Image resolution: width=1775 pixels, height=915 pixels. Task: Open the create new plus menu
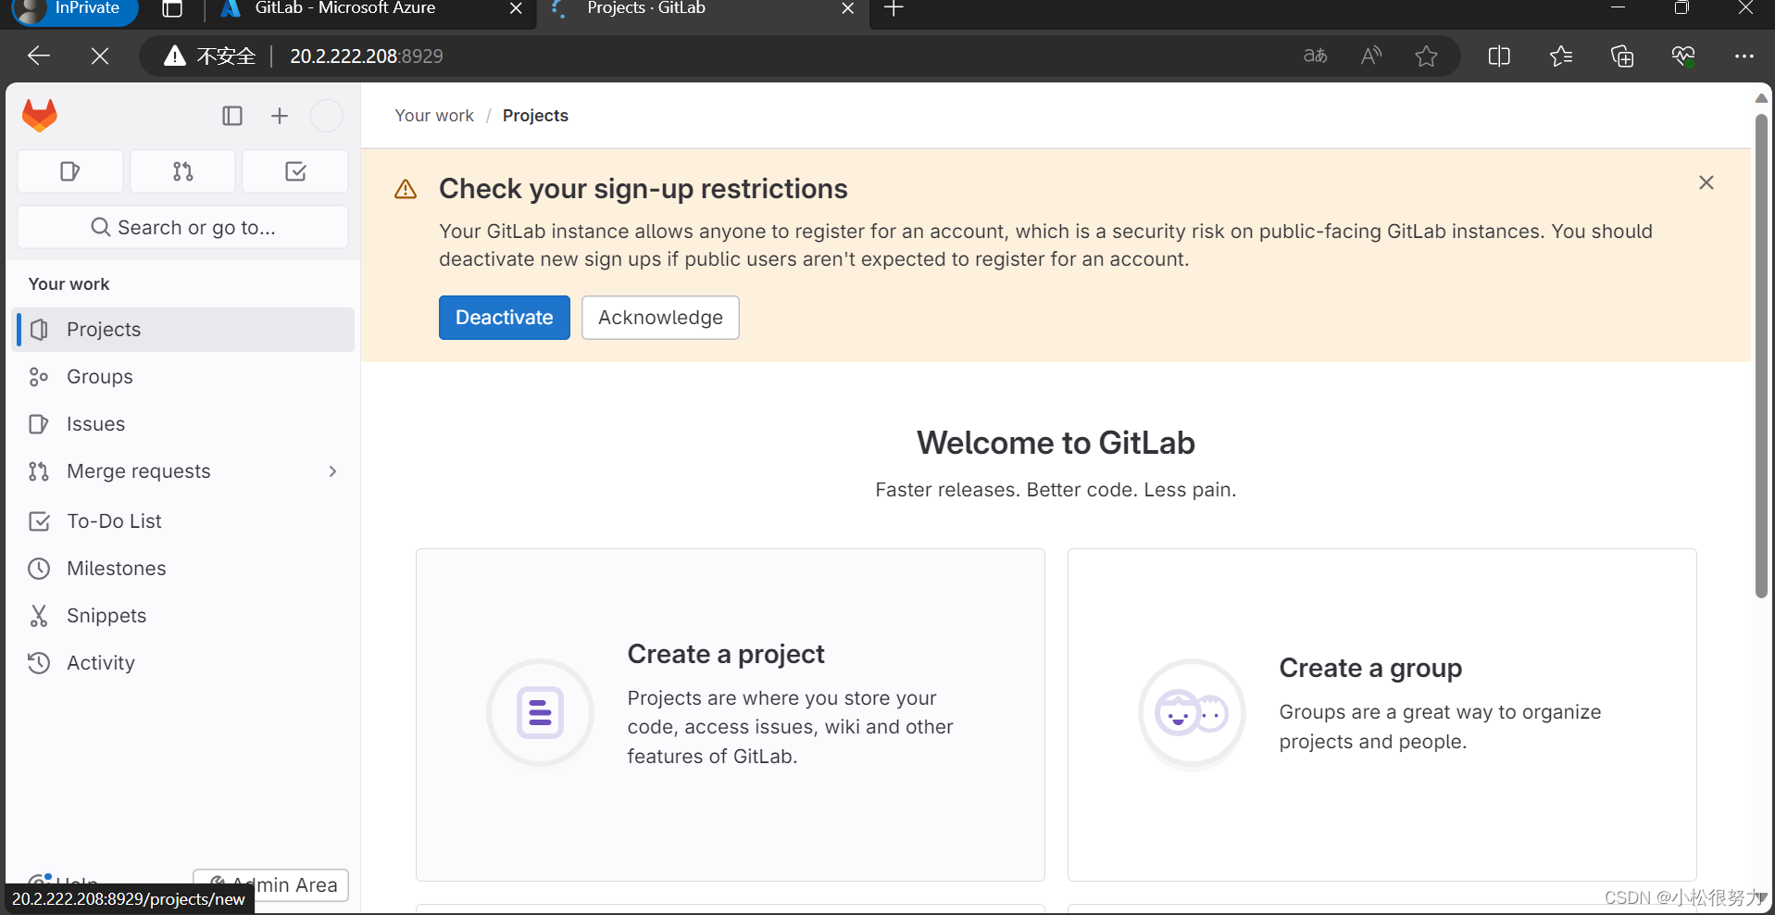pos(280,116)
